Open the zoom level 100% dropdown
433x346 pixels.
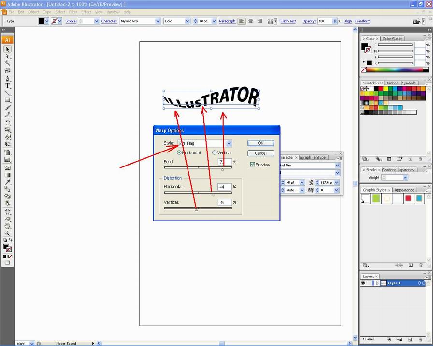pos(32,344)
